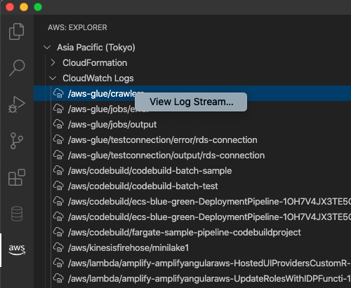Viewport: 351px width, 288px height.
Task: Minimize the window with yellow button
Action: click(24, 7)
